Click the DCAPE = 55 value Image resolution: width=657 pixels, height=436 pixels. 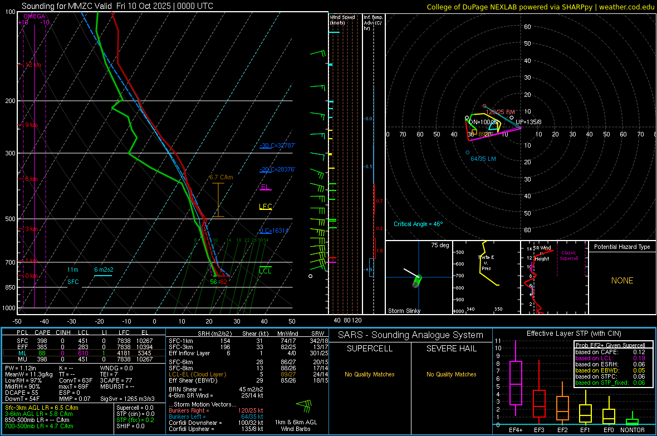click(x=22, y=393)
